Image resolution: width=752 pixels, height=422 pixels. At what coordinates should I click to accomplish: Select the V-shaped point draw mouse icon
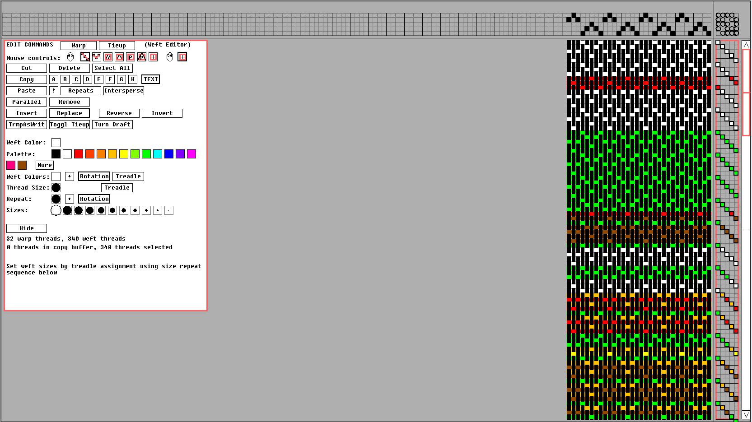pos(96,57)
